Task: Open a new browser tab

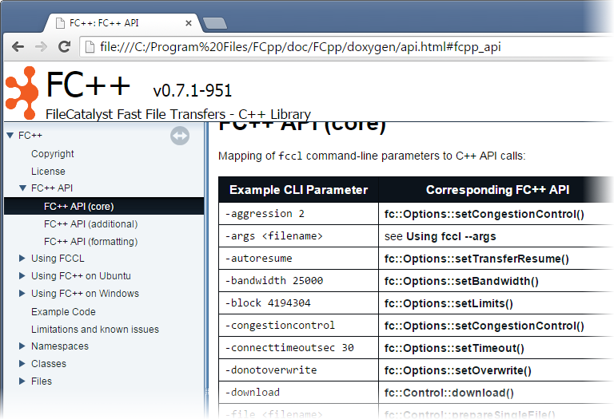Action: 214,23
